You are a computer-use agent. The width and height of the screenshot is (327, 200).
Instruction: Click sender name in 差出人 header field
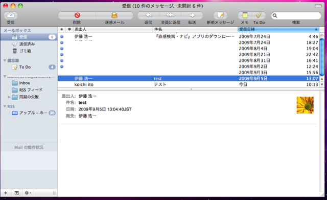click(87, 96)
